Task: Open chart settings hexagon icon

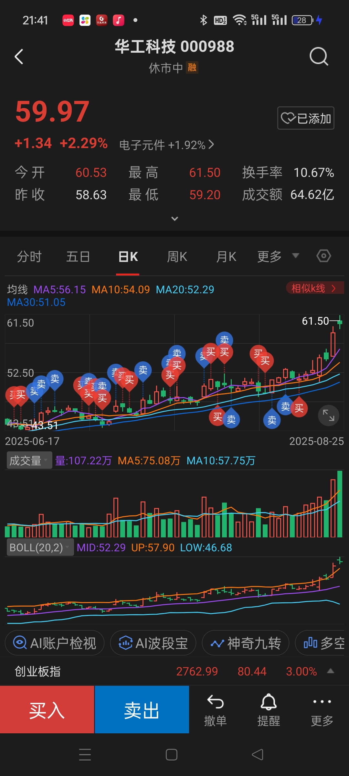Action: [323, 256]
